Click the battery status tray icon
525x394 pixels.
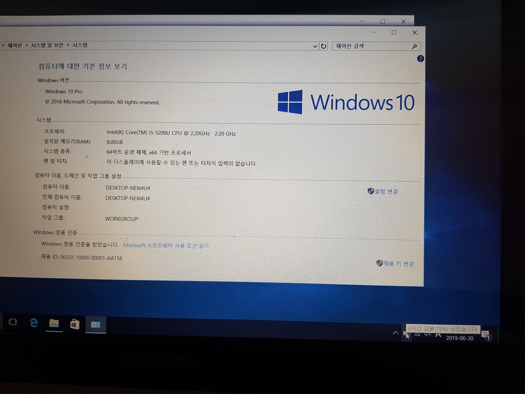[406, 334]
